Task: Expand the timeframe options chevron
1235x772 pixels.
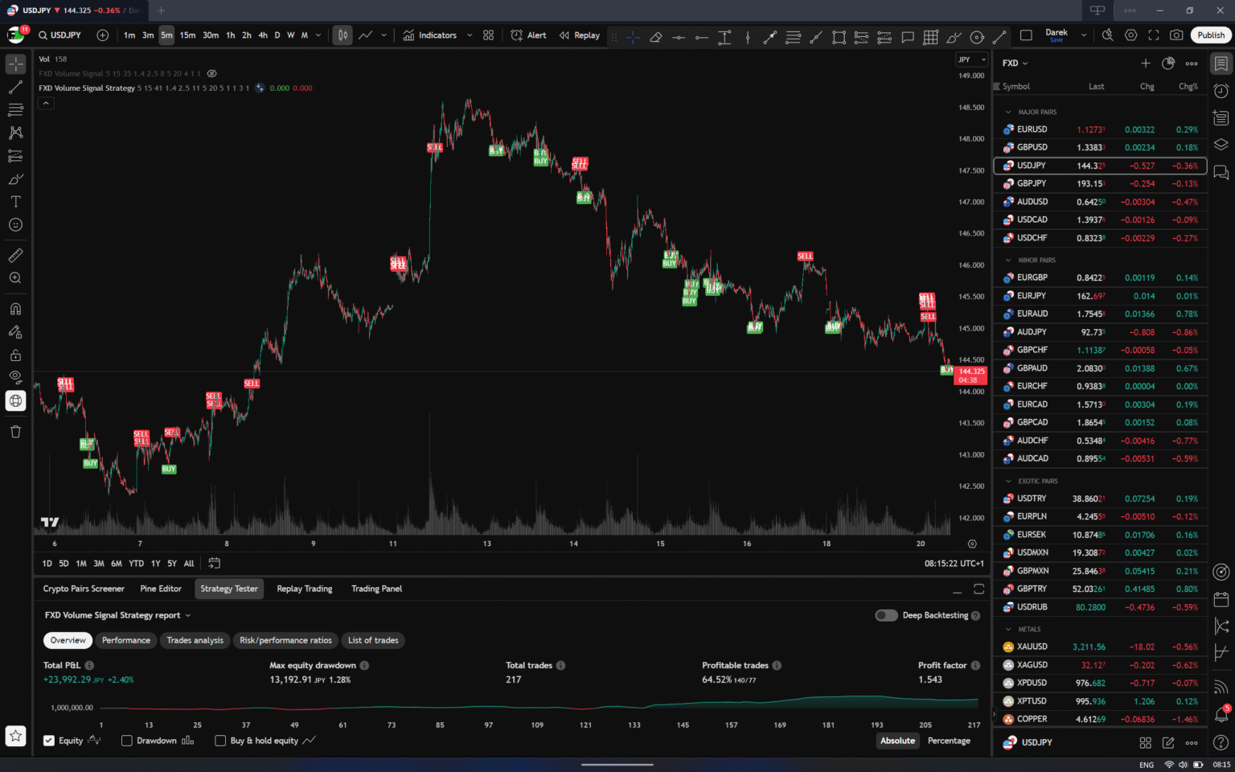Action: pos(318,35)
